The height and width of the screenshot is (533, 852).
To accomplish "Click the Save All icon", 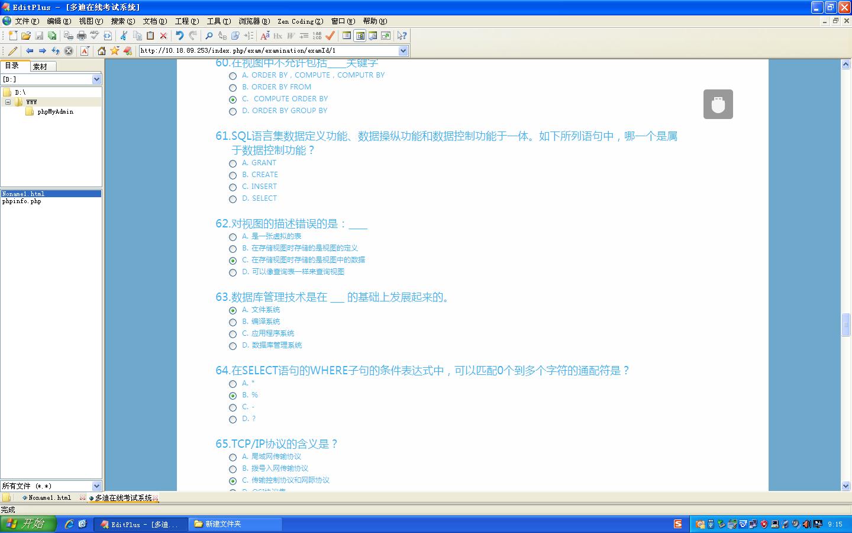I will 52,36.
